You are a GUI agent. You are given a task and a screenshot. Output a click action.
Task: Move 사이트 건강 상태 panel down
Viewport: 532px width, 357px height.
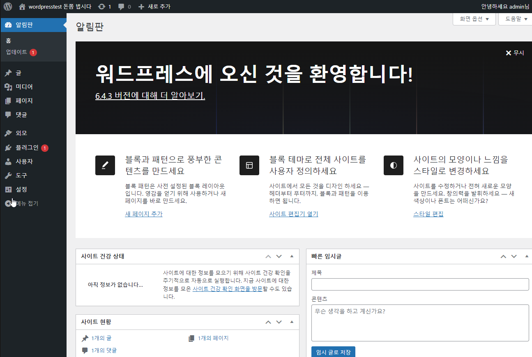[x=279, y=256]
